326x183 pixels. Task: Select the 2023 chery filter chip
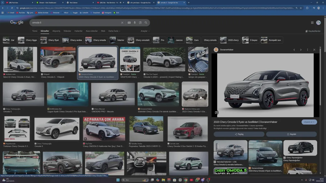coord(230,40)
